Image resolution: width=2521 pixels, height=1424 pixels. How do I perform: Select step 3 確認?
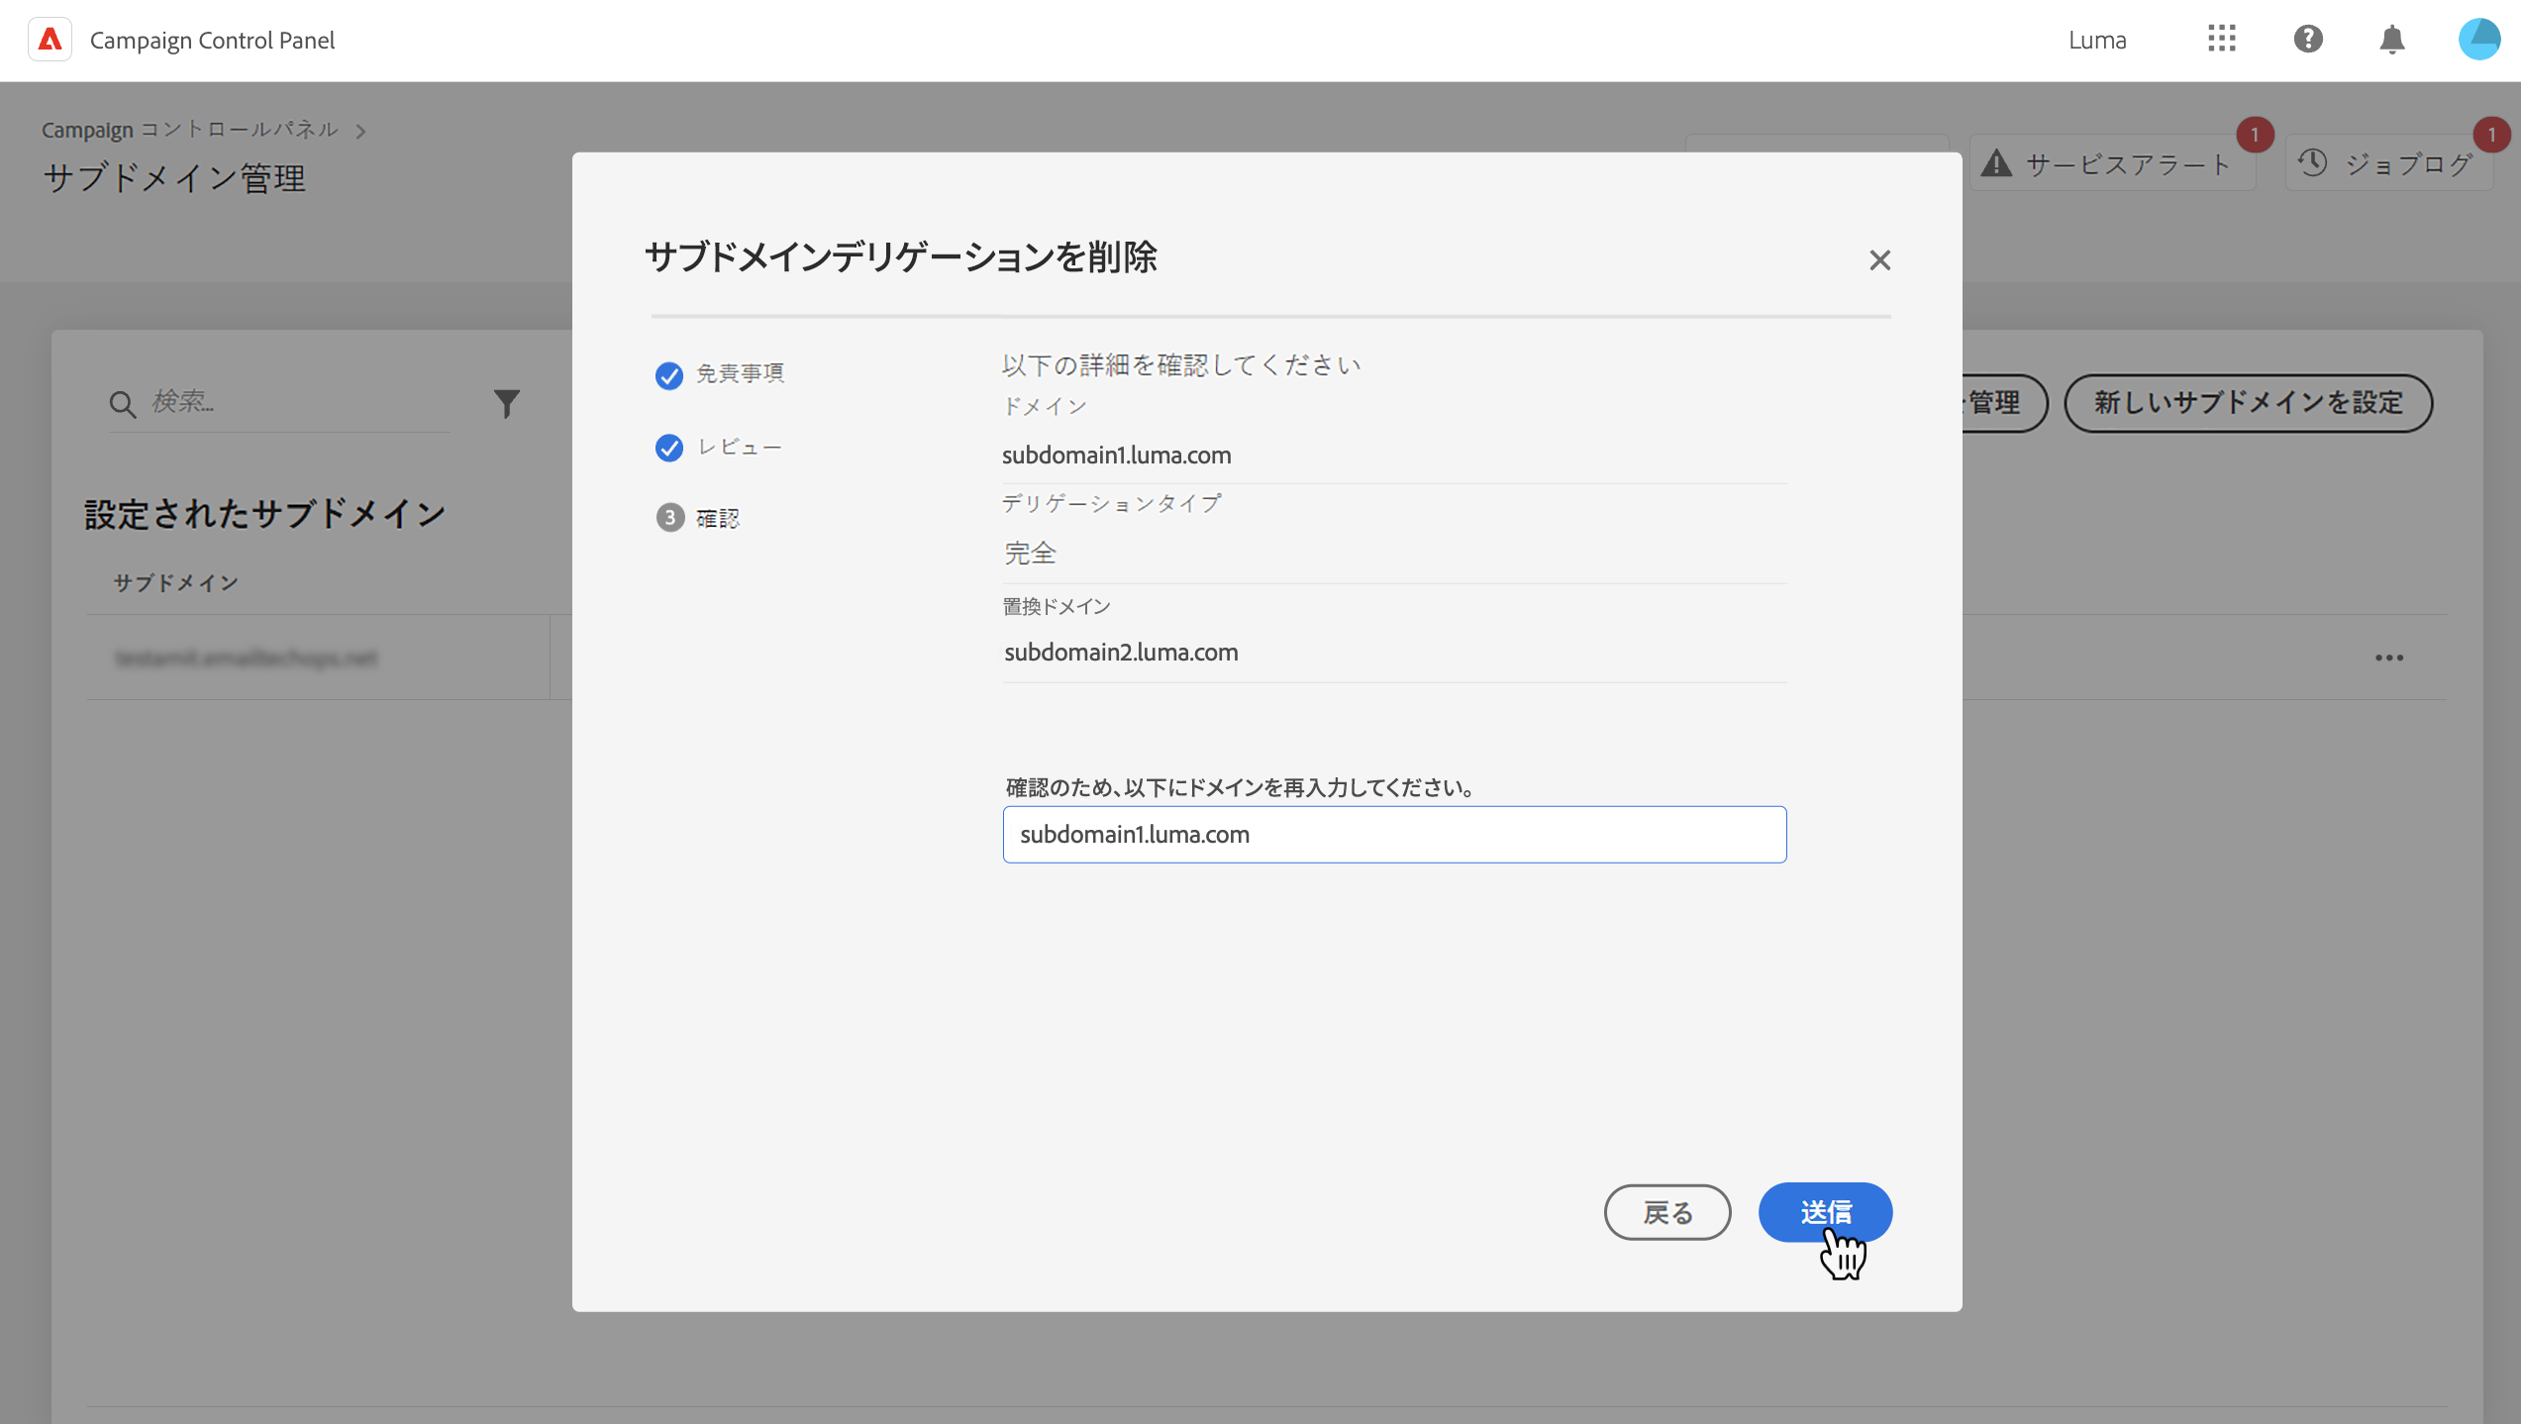pos(699,518)
